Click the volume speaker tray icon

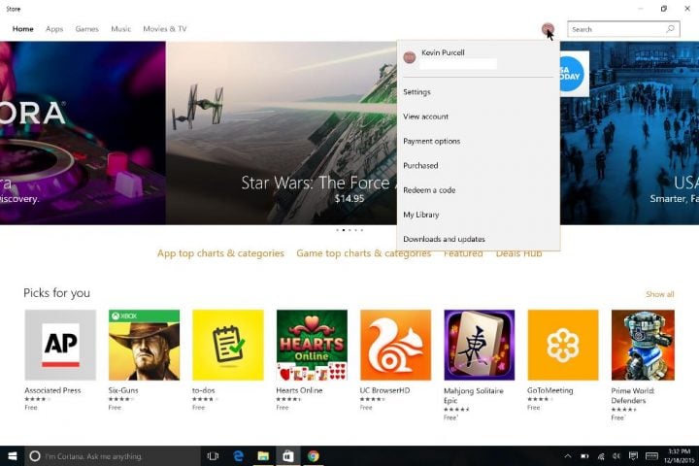click(616, 455)
